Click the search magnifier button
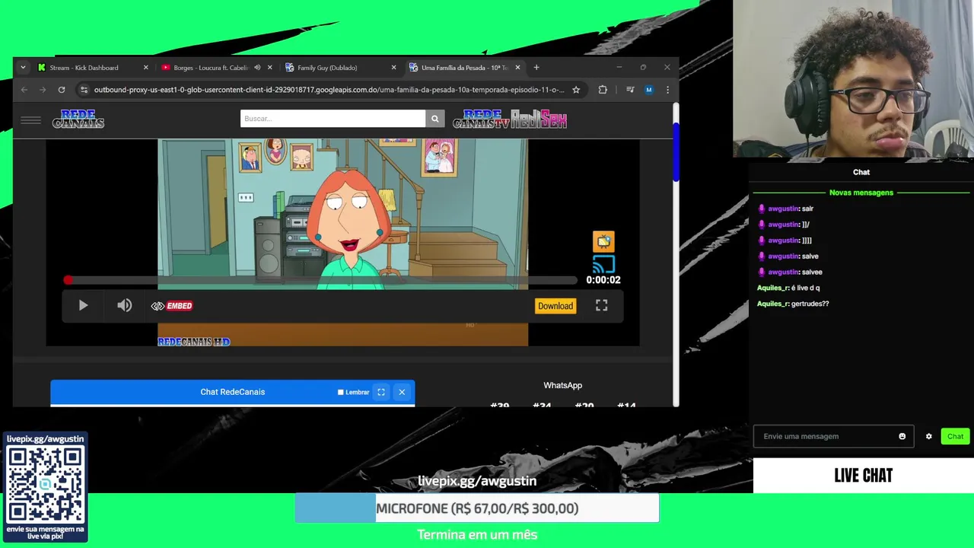This screenshot has width=974, height=548. tap(434, 119)
